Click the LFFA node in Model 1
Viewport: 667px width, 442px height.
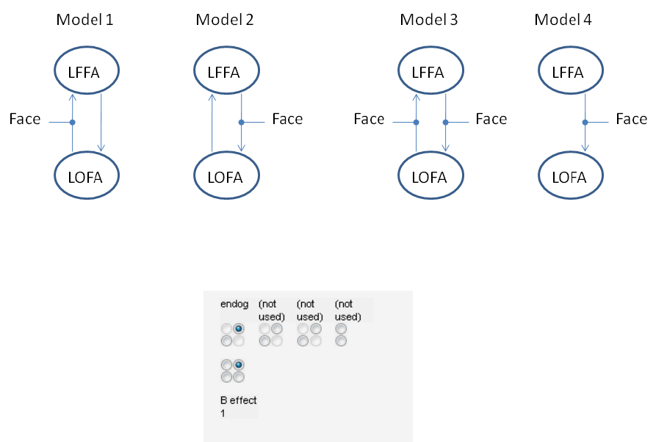tap(87, 72)
